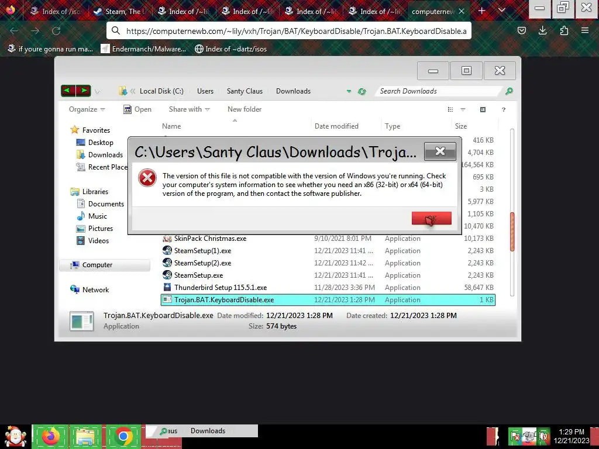
Task: Reload the page in Firefox
Action: (56, 30)
